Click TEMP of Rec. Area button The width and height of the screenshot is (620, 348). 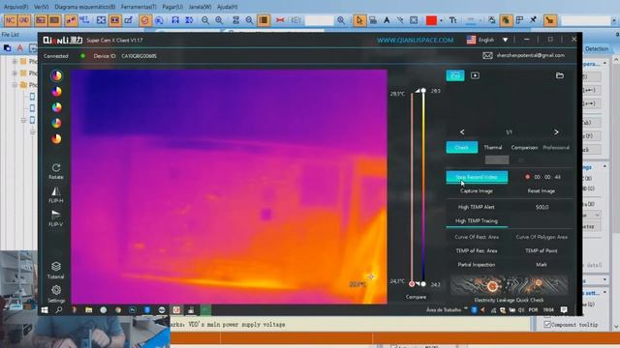point(477,250)
